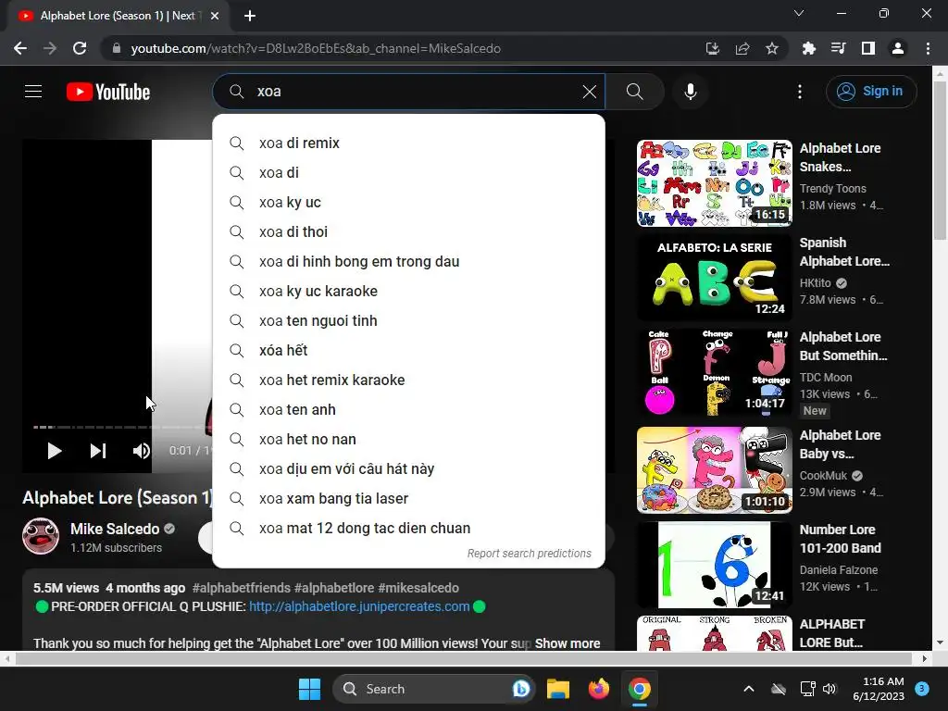Open YouTube settings three-dot menu

tap(800, 92)
